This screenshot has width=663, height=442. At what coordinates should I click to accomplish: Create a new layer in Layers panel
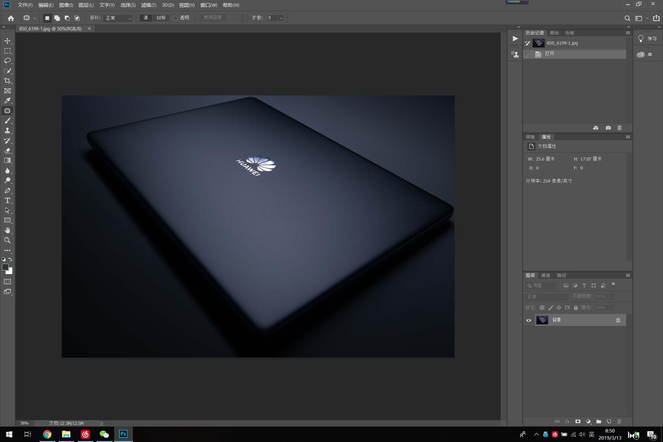pyautogui.click(x=609, y=421)
